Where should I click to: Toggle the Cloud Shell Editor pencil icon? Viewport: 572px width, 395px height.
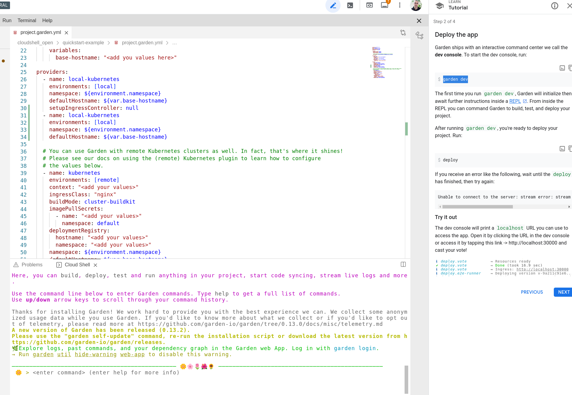coord(333,5)
